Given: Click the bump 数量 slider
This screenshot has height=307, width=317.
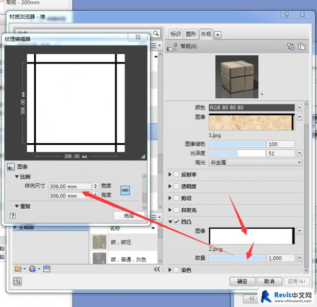Looking at the screenshot, I should click(x=237, y=258).
